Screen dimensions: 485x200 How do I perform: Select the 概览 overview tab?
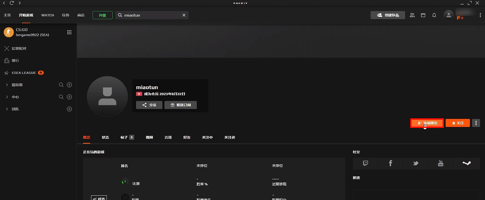87,137
